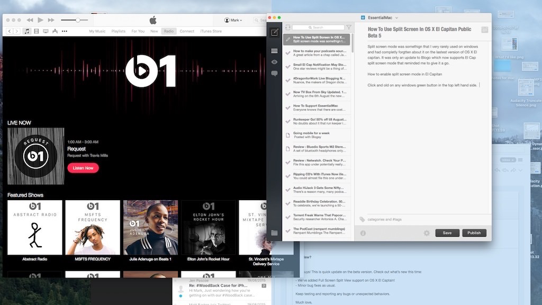Switch to Playlists tab
The image size is (542, 305).
coord(118,31)
